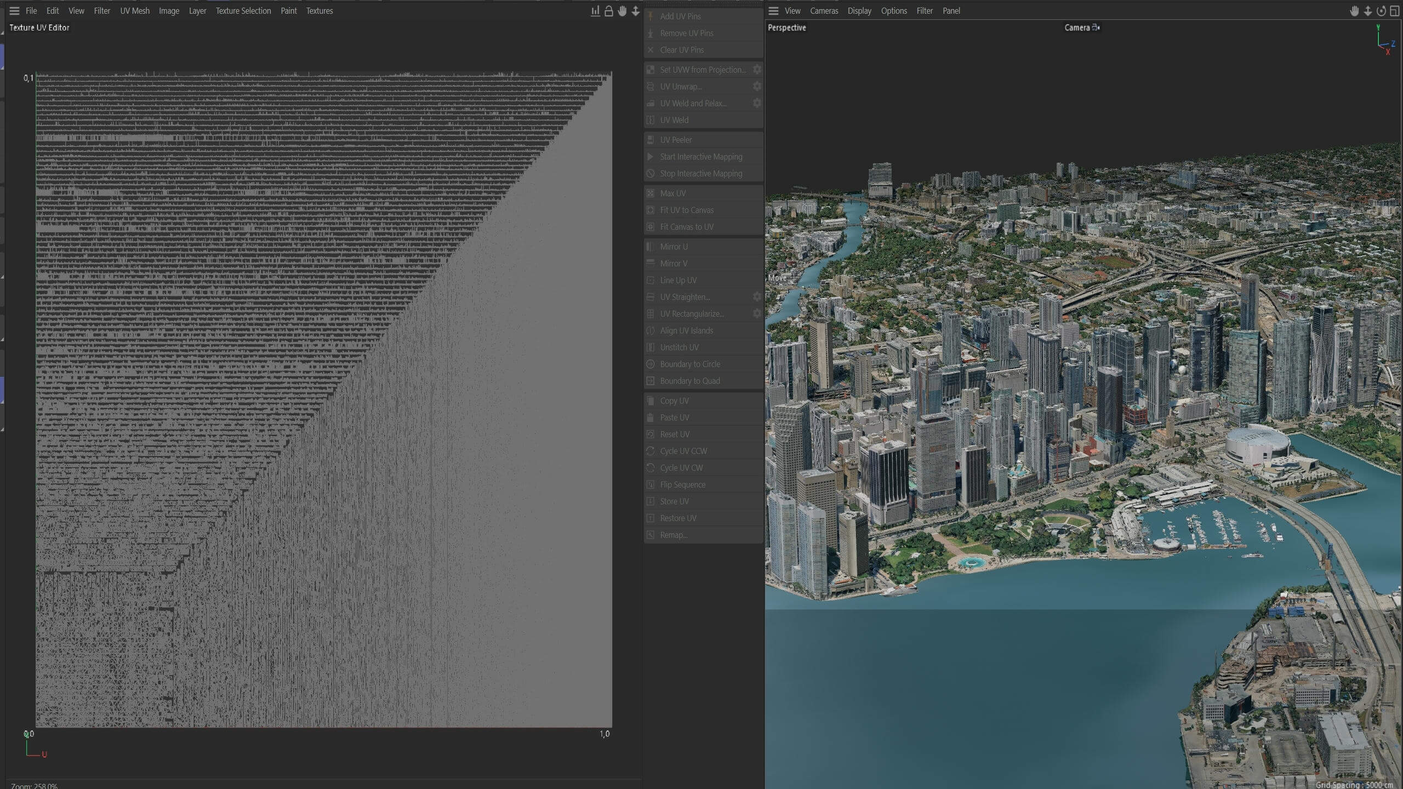The image size is (1403, 789).
Task: Open the Layer menu
Action: pos(197,11)
